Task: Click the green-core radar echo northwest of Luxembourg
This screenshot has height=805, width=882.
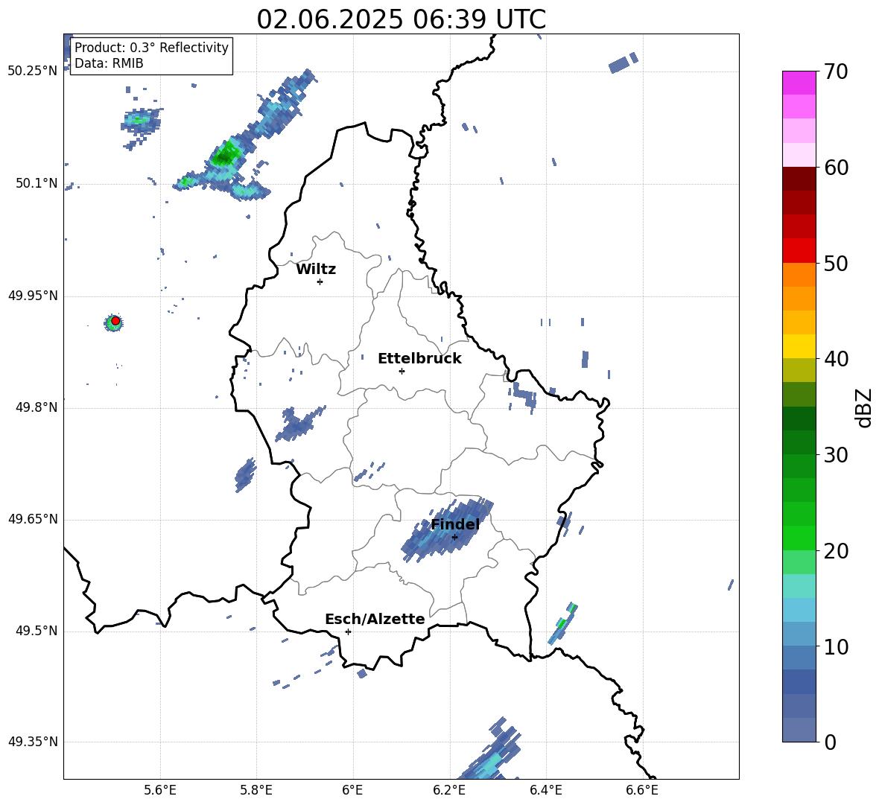Action: point(226,155)
